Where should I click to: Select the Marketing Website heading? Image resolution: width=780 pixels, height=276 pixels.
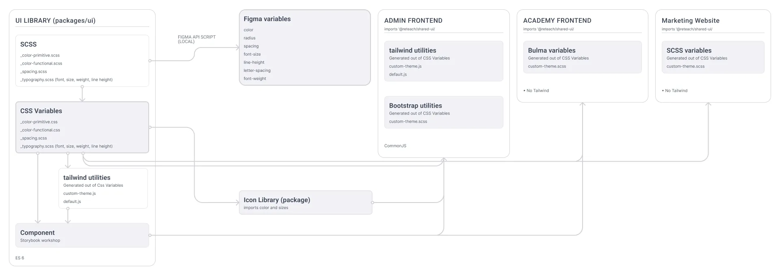pos(690,21)
